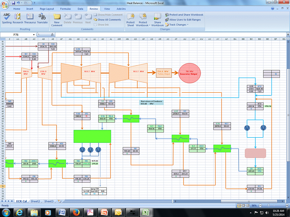Open the Insert ribbon tab
Image resolution: width=290 pixels, height=217 pixels.
(30, 9)
